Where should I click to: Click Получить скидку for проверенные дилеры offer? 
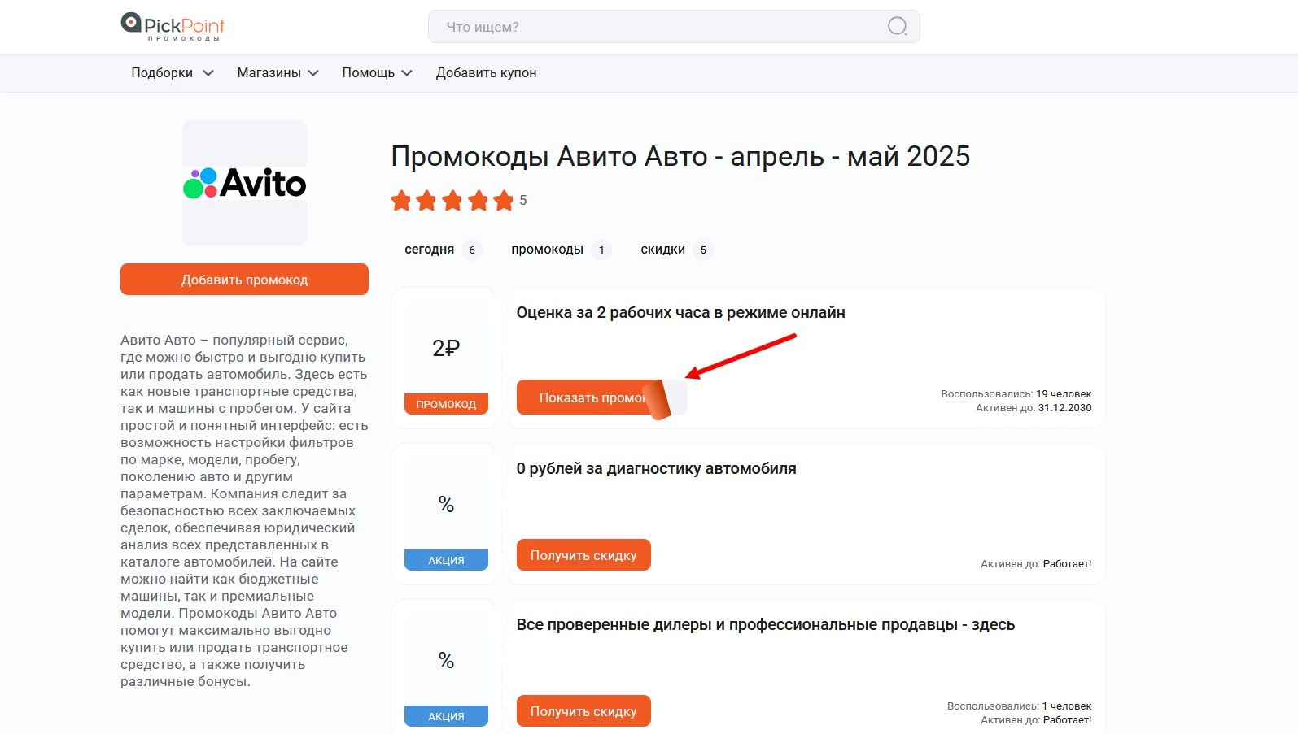tap(583, 711)
